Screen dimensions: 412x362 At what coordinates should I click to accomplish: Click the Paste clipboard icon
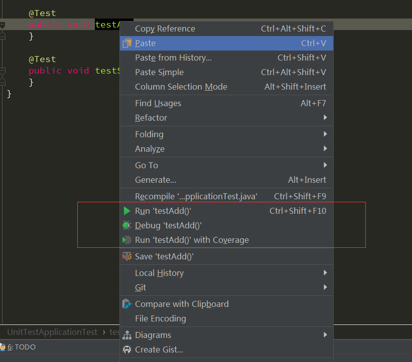tap(127, 43)
